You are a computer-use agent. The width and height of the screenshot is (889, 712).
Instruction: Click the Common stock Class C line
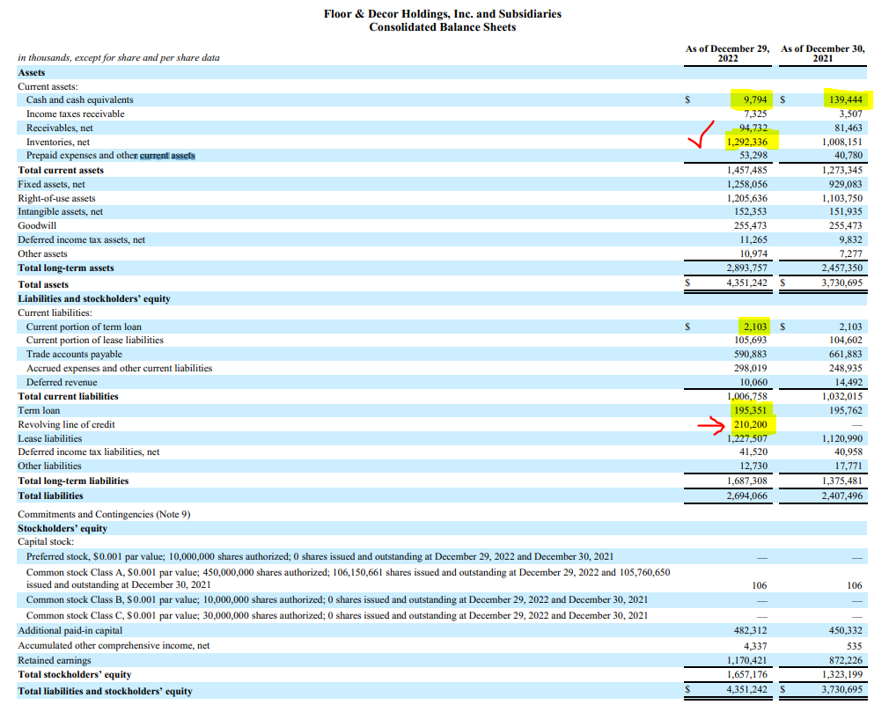tap(337, 616)
